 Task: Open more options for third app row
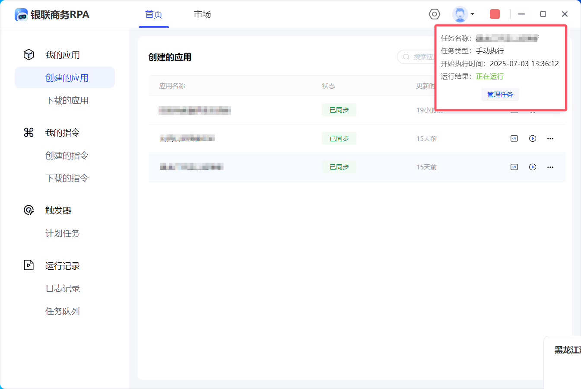tap(550, 167)
